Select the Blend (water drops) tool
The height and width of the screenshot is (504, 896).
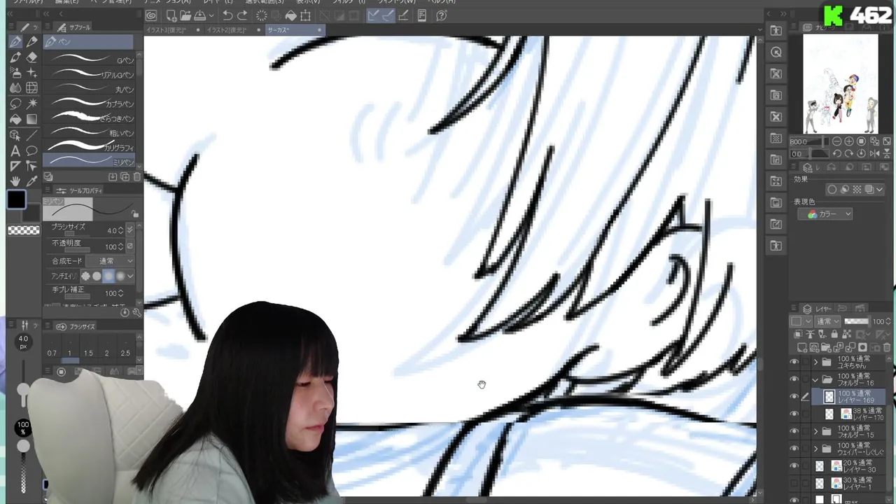(15, 88)
